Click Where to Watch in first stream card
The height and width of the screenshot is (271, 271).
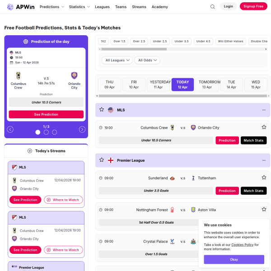click(x=63, y=200)
